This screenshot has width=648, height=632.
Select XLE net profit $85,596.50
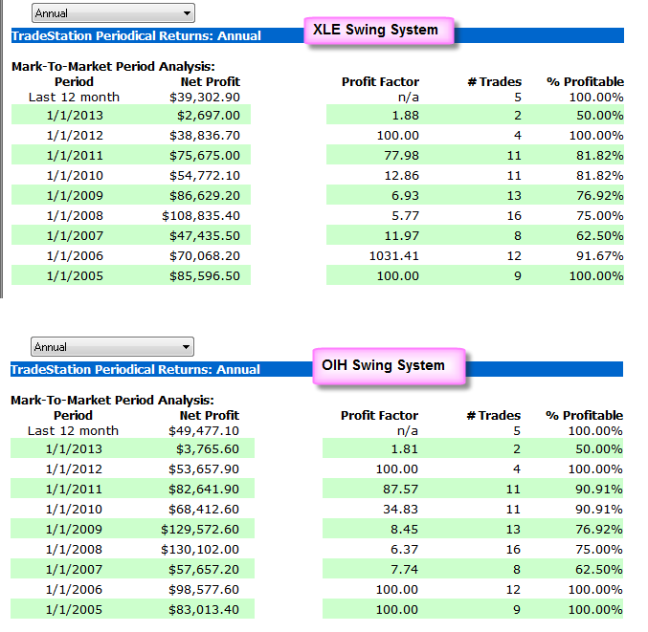(205, 276)
